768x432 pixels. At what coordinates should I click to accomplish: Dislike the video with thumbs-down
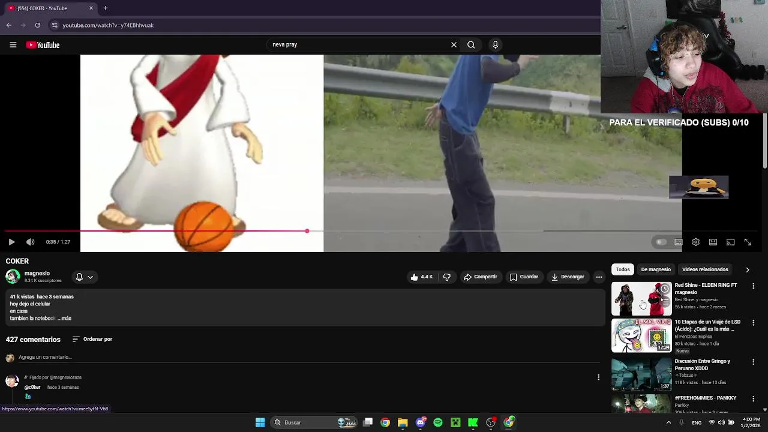446,277
